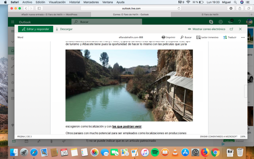The height and width of the screenshot is (159, 254).
Task: Click the document title elfarodehellin.com-888
Action: click(x=131, y=37)
